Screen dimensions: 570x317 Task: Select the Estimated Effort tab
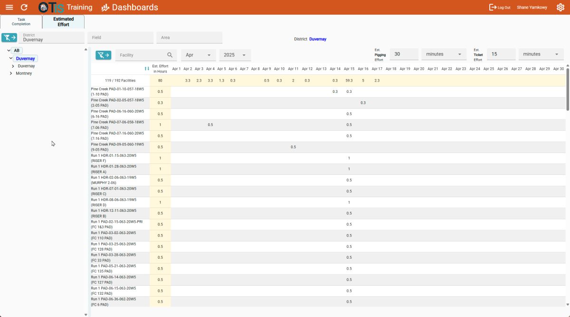point(63,21)
